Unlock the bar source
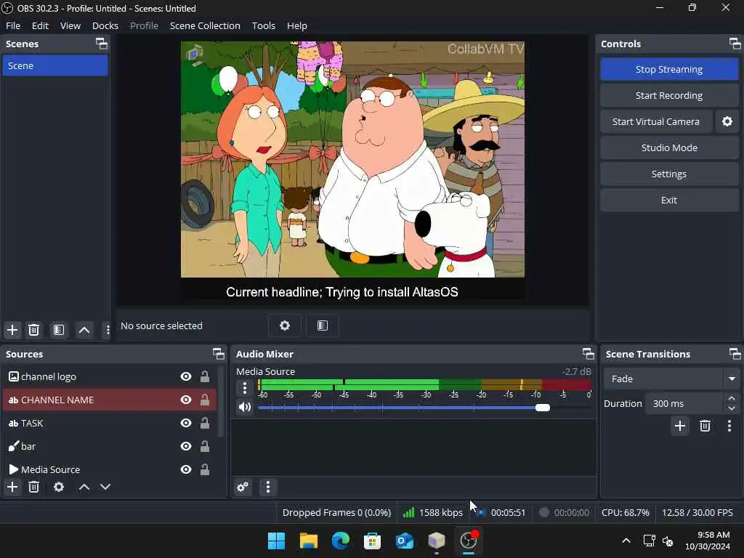 [204, 447]
